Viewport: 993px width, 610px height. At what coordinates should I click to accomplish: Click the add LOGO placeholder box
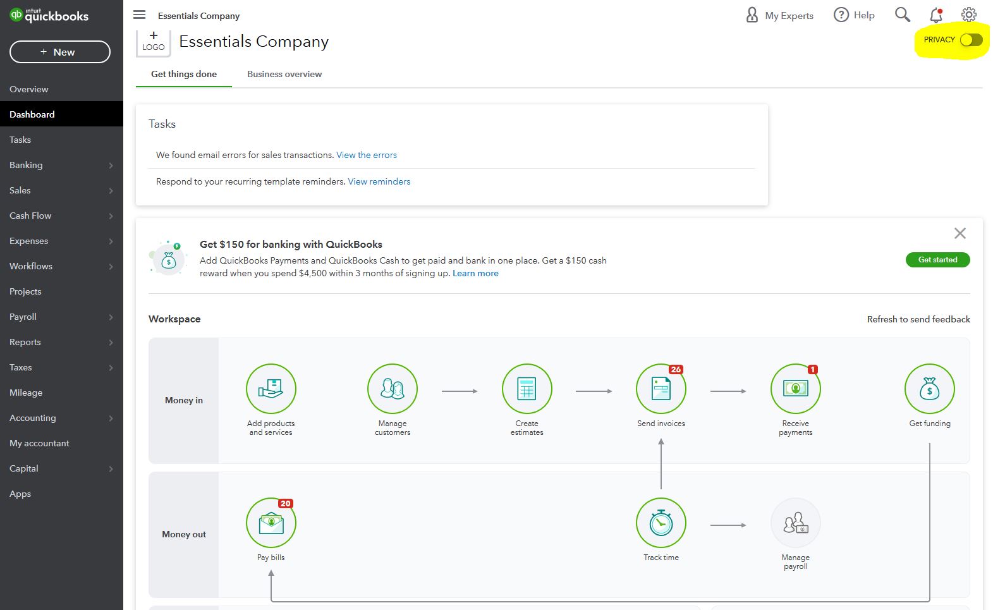[x=154, y=42]
